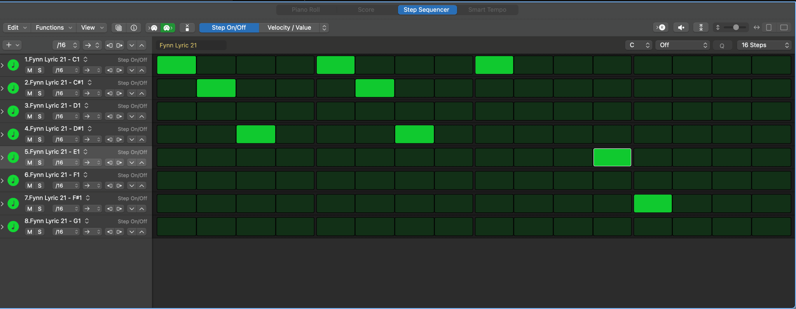Show the local inspector info icon
796x309 pixels.
134,28
